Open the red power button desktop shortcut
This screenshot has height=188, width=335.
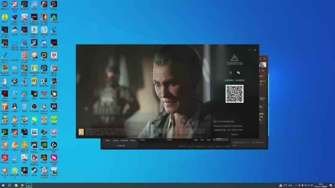click(24, 57)
